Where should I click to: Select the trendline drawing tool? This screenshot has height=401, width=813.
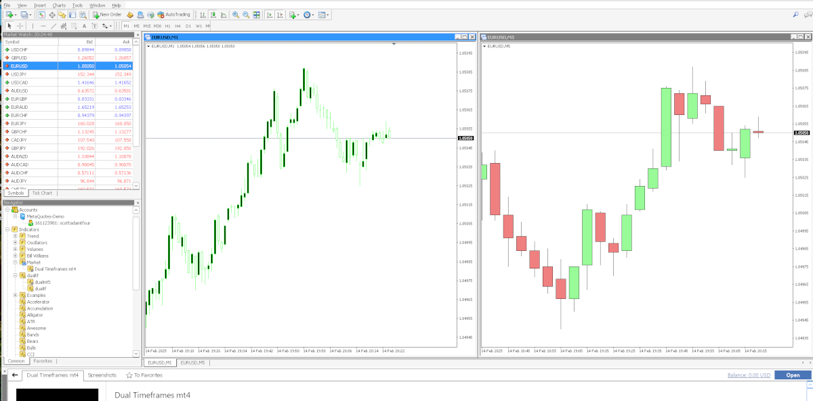click(54, 26)
